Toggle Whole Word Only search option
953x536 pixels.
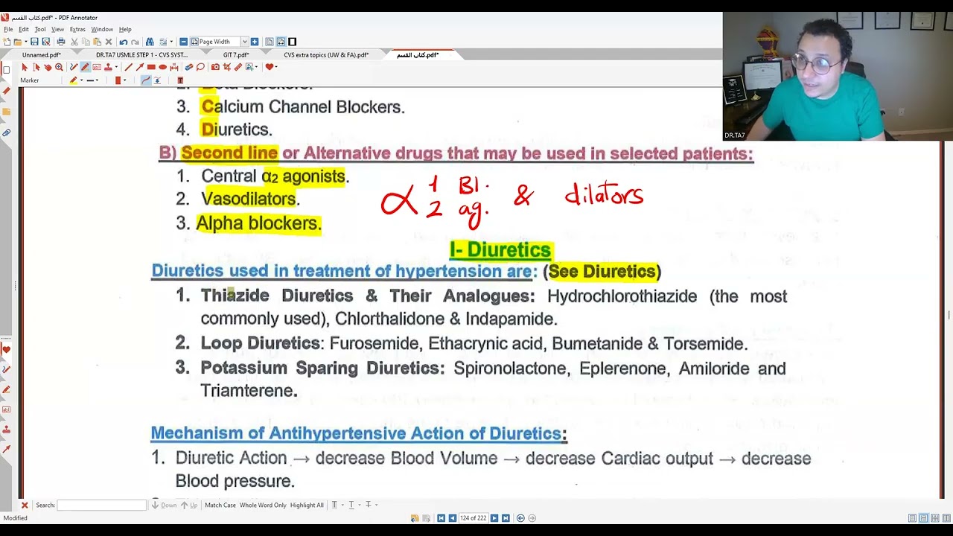263,505
